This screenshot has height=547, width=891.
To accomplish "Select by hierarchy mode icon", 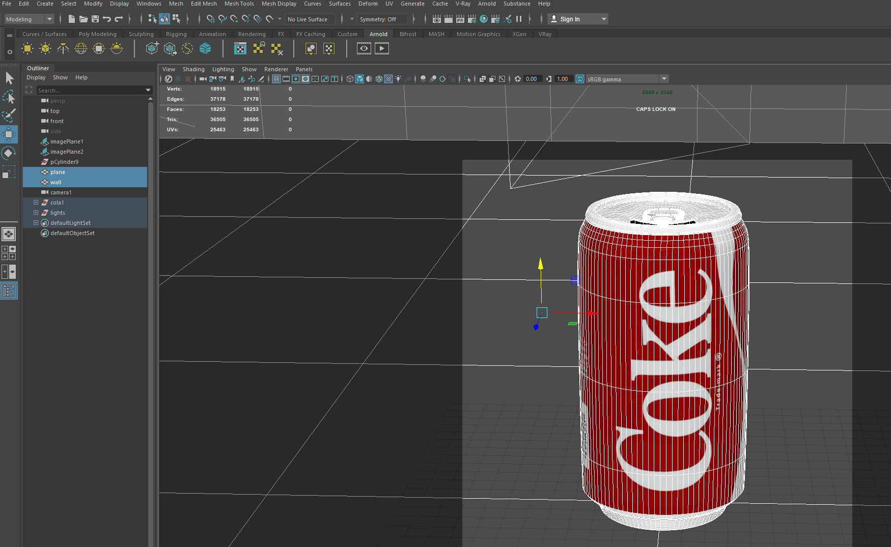I will pos(152,19).
